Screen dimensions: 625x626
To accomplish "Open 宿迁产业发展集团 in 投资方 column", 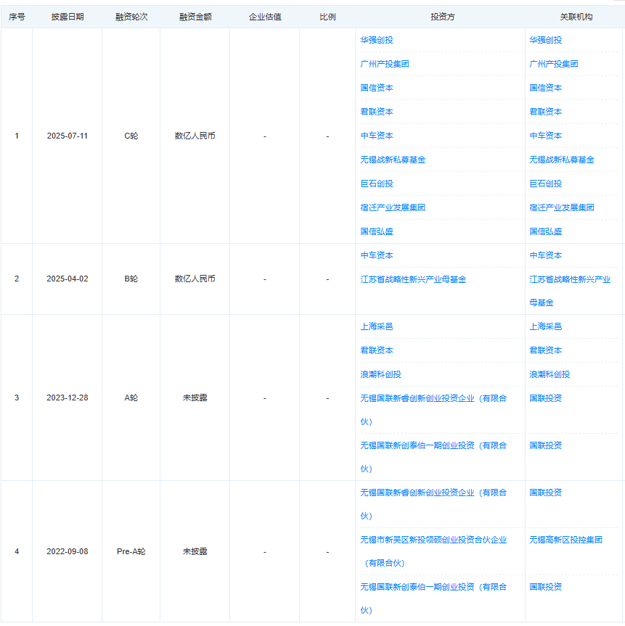I will pyautogui.click(x=393, y=207).
